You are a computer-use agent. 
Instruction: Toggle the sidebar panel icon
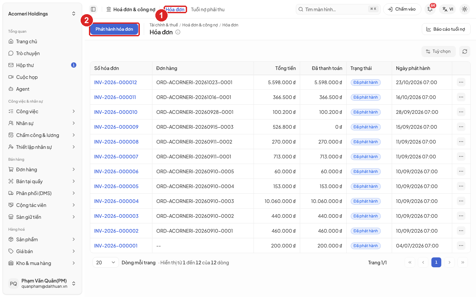(x=93, y=9)
